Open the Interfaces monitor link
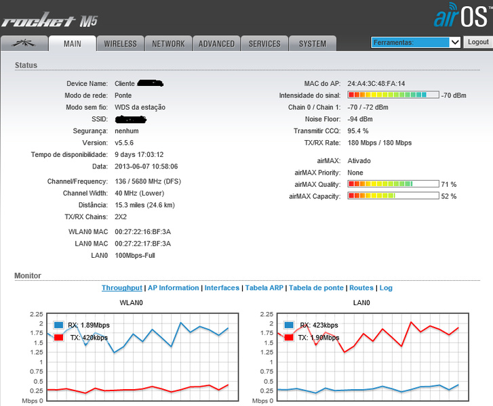 tap(222, 288)
